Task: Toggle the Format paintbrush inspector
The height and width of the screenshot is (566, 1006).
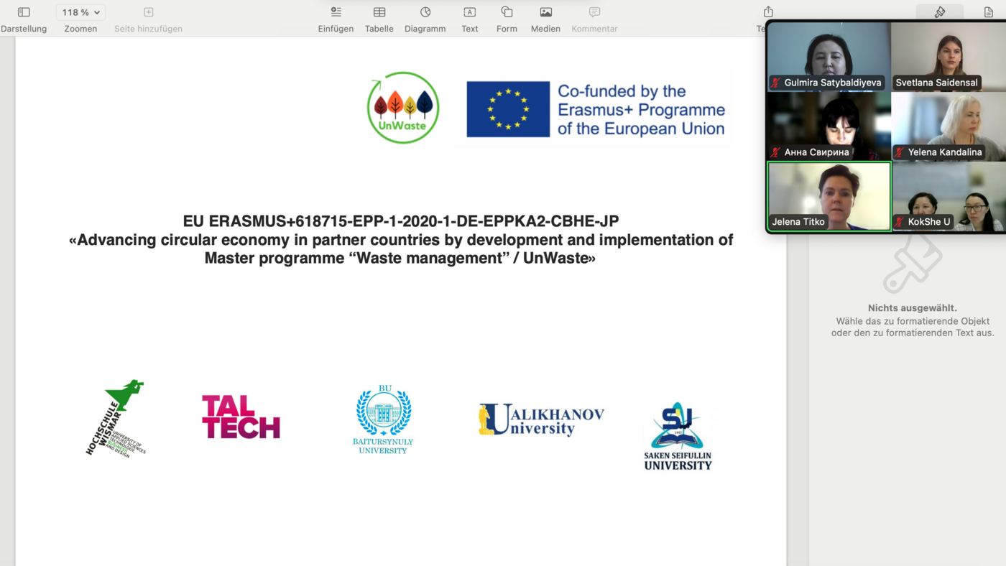Action: coord(940,12)
